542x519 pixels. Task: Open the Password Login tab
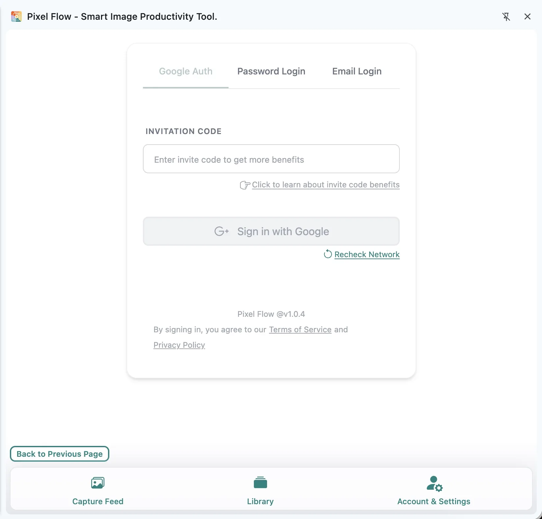tap(271, 71)
